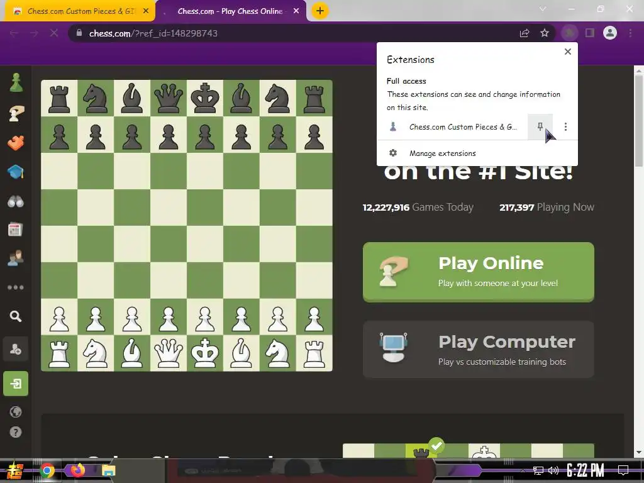Click the white king on the board

pyautogui.click(x=205, y=353)
